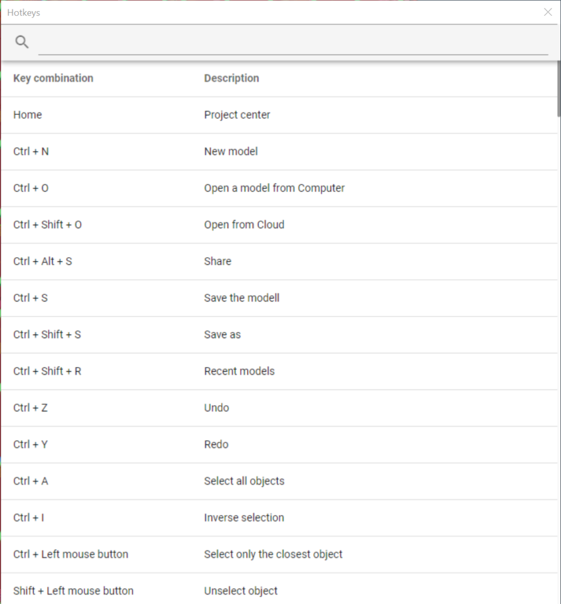The height and width of the screenshot is (604, 561).
Task: Click the Save the modell entry
Action: coord(242,298)
